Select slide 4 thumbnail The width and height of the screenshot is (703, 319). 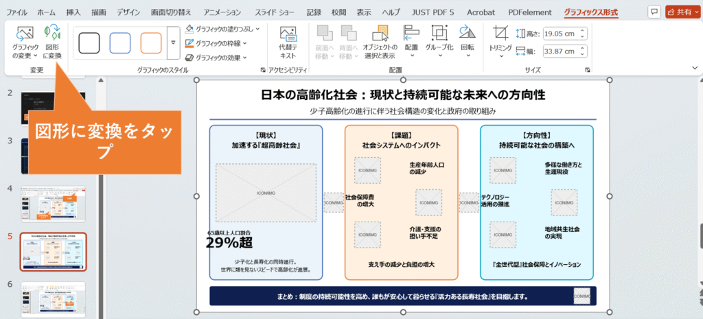[53, 202]
